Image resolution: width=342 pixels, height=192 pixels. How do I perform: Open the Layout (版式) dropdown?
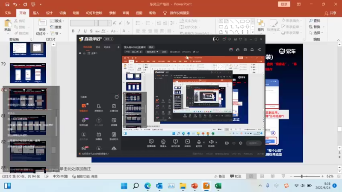pyautogui.click(x=57, y=21)
